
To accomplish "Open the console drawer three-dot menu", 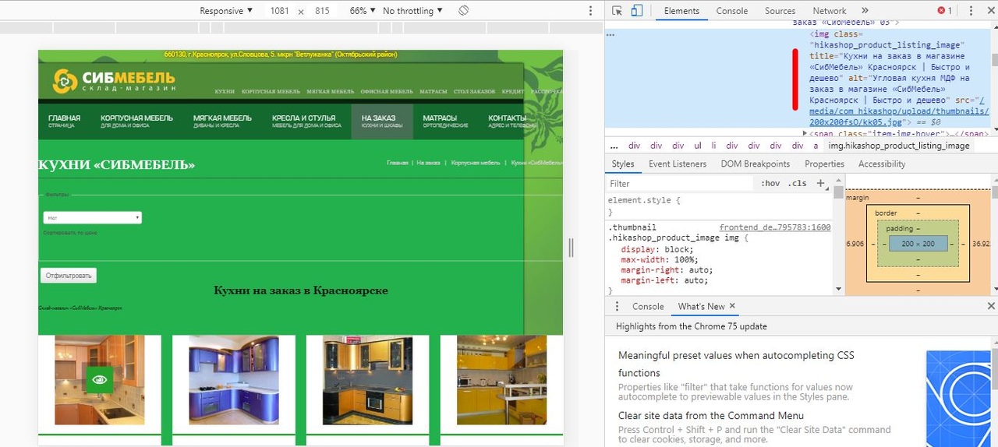I will click(617, 307).
